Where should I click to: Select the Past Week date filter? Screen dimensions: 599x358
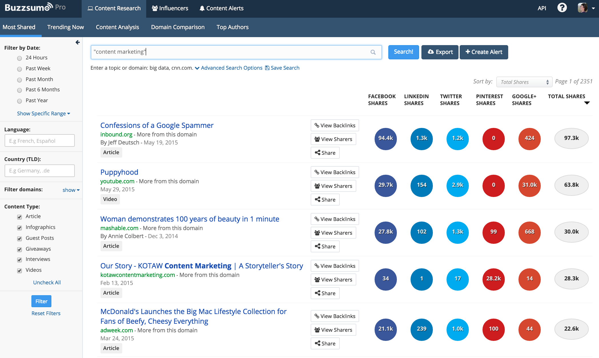pyautogui.click(x=19, y=69)
